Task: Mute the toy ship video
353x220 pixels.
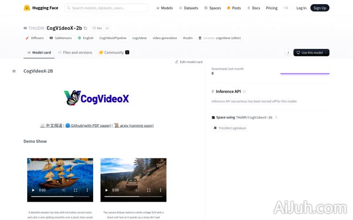Action: [64, 190]
